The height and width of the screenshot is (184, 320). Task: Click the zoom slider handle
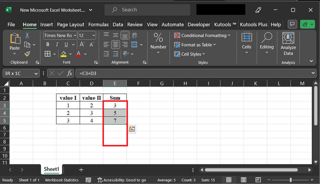click(290, 180)
